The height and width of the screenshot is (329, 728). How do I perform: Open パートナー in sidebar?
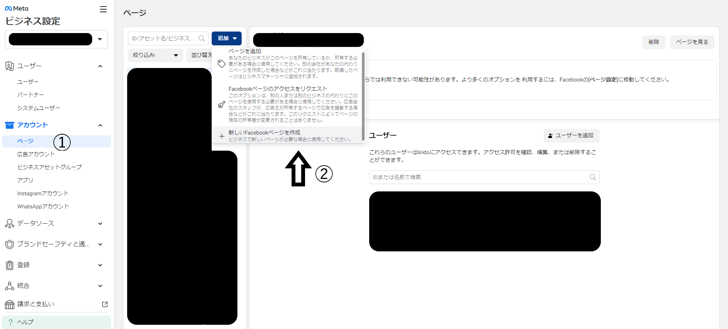[30, 95]
